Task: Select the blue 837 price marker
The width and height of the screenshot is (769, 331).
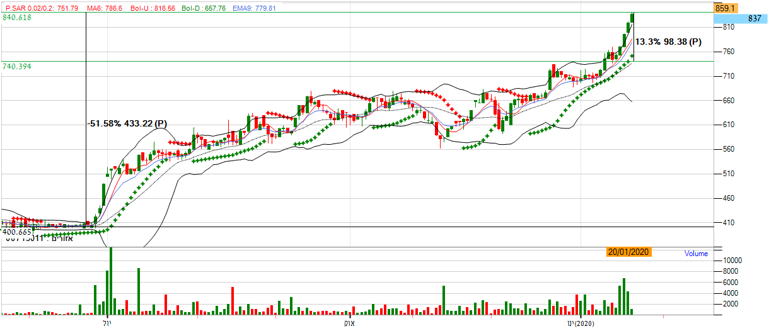Action: point(754,19)
